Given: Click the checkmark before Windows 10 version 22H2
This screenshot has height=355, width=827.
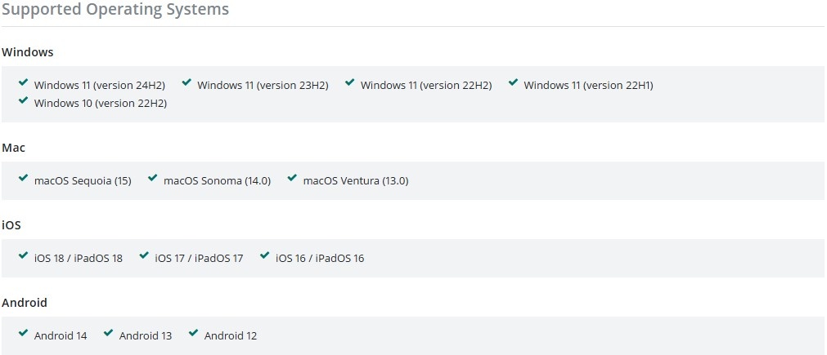Looking at the screenshot, I should (x=23, y=100).
